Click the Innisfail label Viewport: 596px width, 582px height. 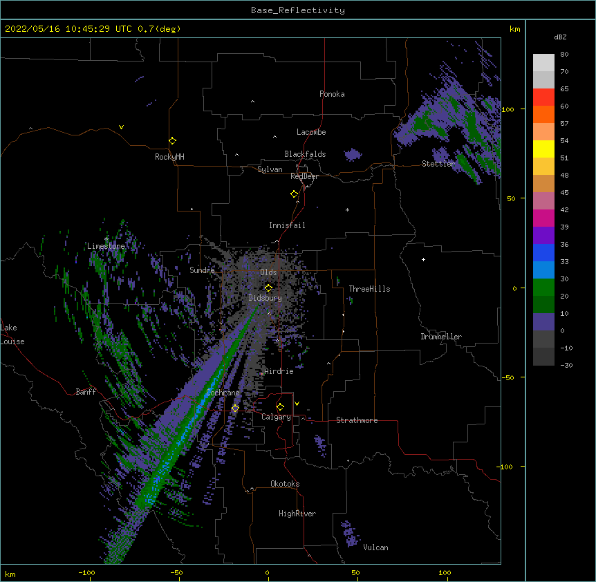coord(287,225)
